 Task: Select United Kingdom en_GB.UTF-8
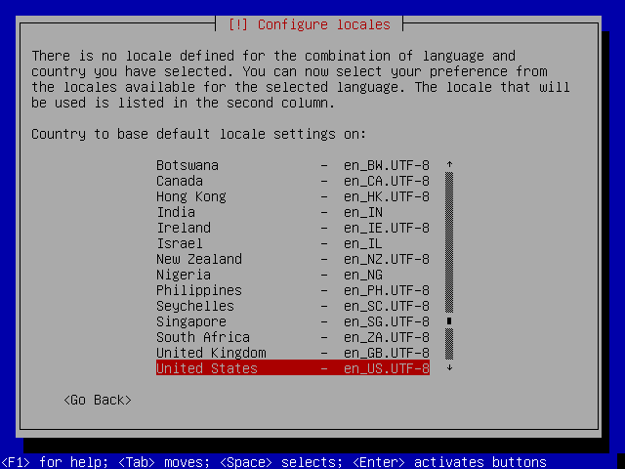click(292, 353)
